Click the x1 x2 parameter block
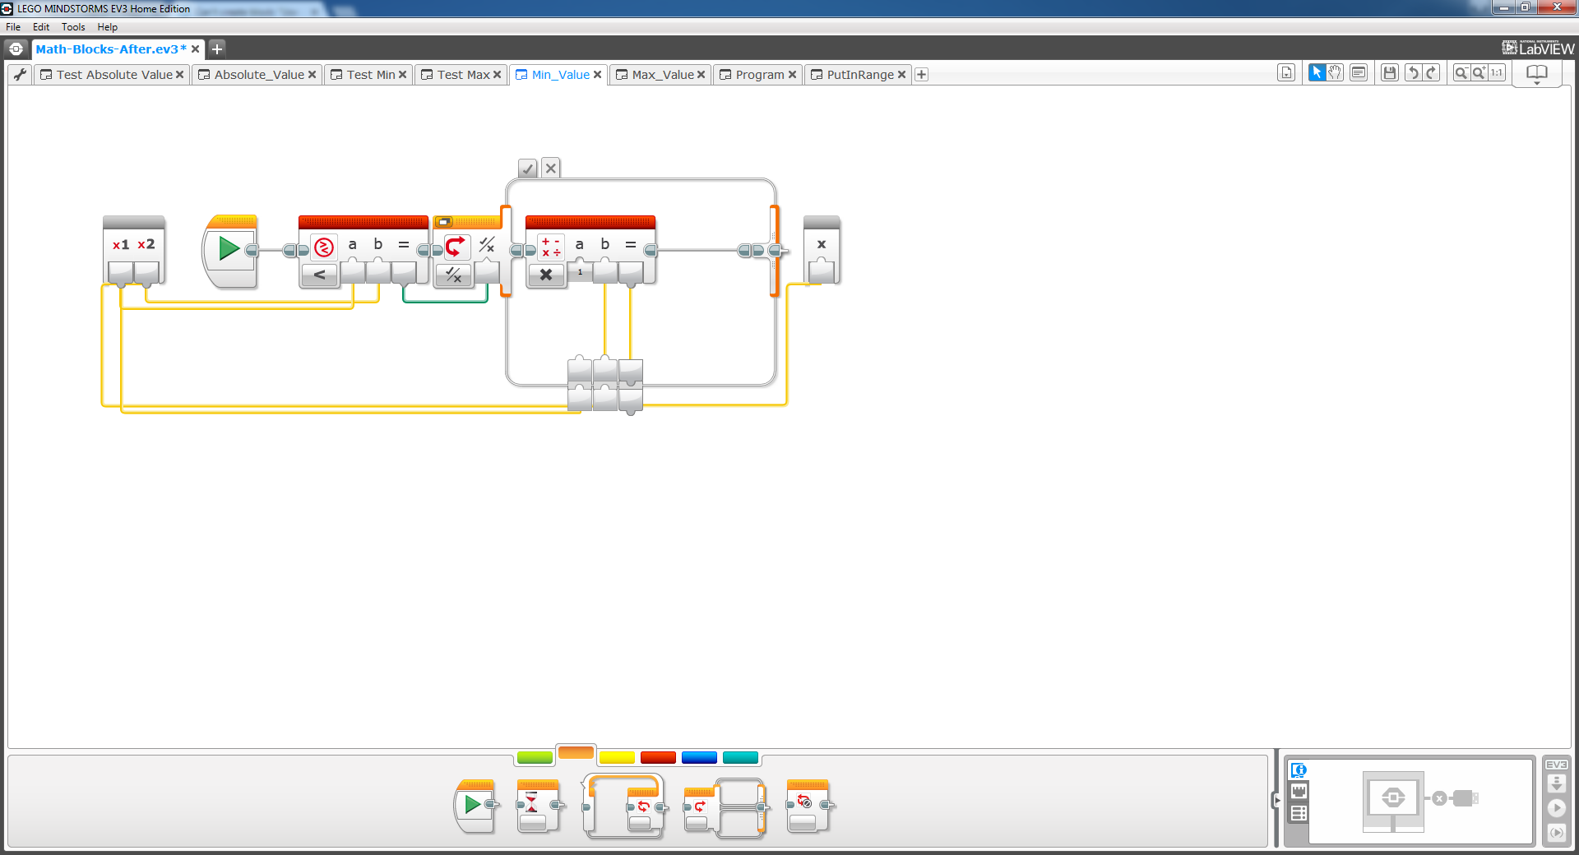 click(134, 250)
